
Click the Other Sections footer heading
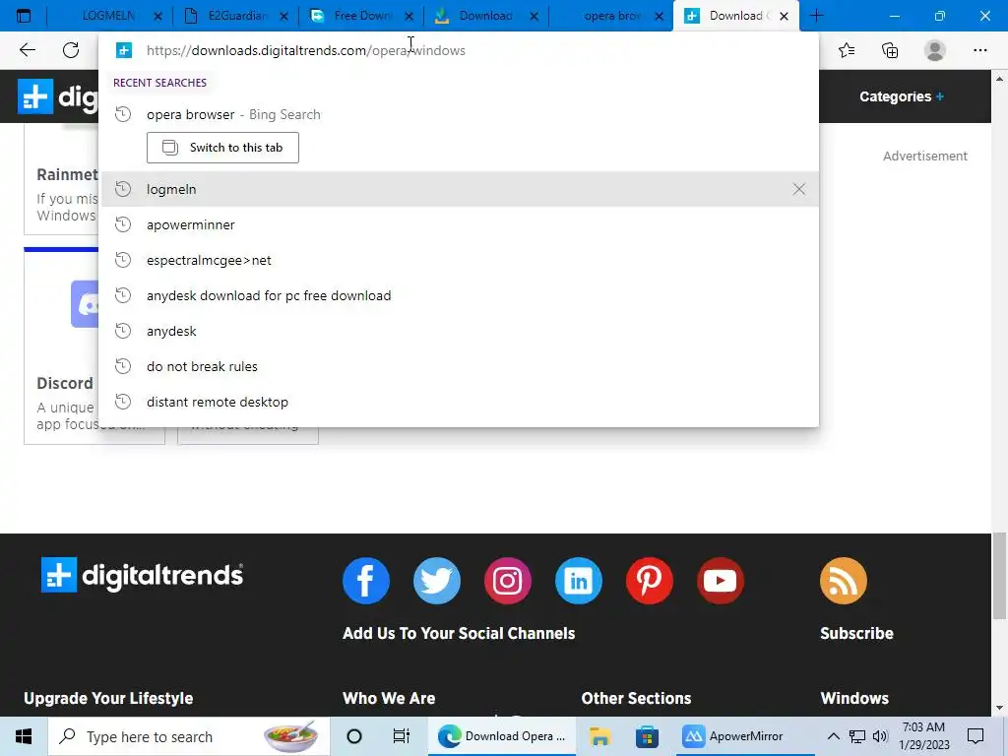pos(636,698)
